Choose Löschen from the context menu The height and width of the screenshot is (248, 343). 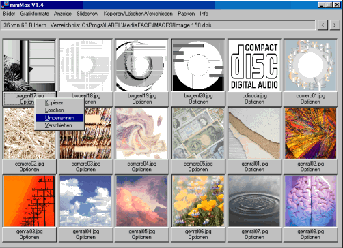(59, 110)
